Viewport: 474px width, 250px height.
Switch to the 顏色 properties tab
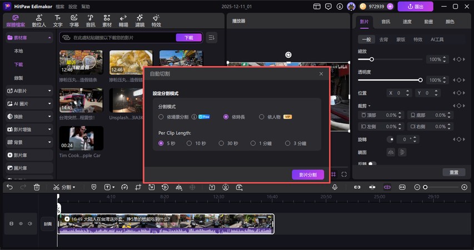pyautogui.click(x=450, y=22)
